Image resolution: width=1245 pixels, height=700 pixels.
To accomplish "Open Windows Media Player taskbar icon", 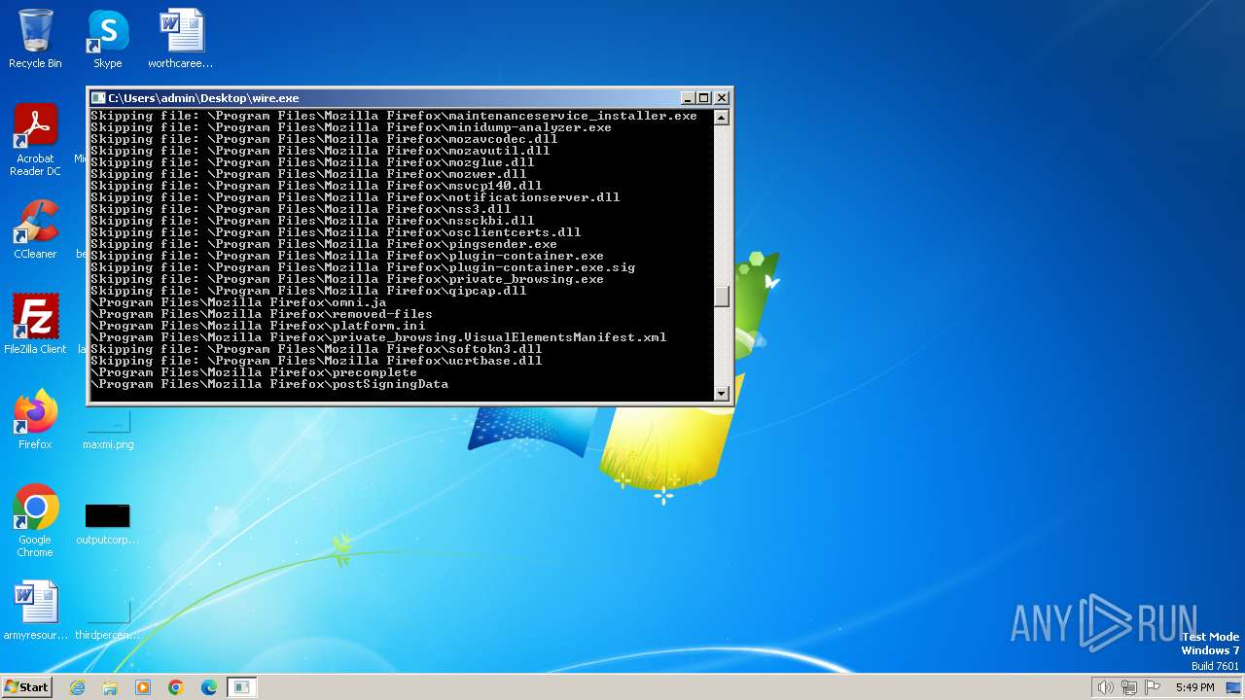I will pos(143,687).
